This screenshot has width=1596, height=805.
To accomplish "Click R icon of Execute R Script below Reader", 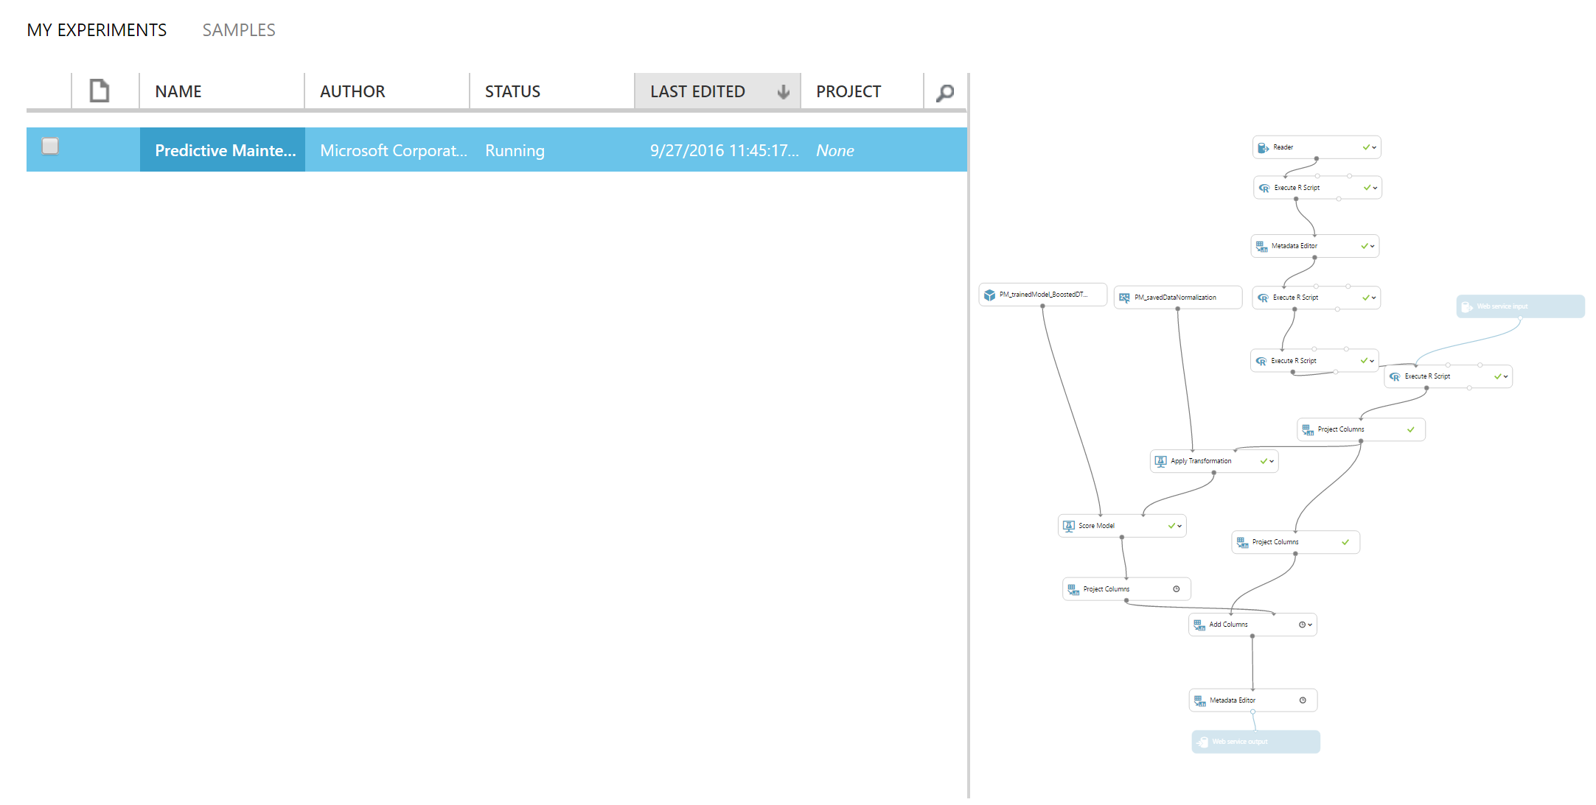I will pos(1264,188).
